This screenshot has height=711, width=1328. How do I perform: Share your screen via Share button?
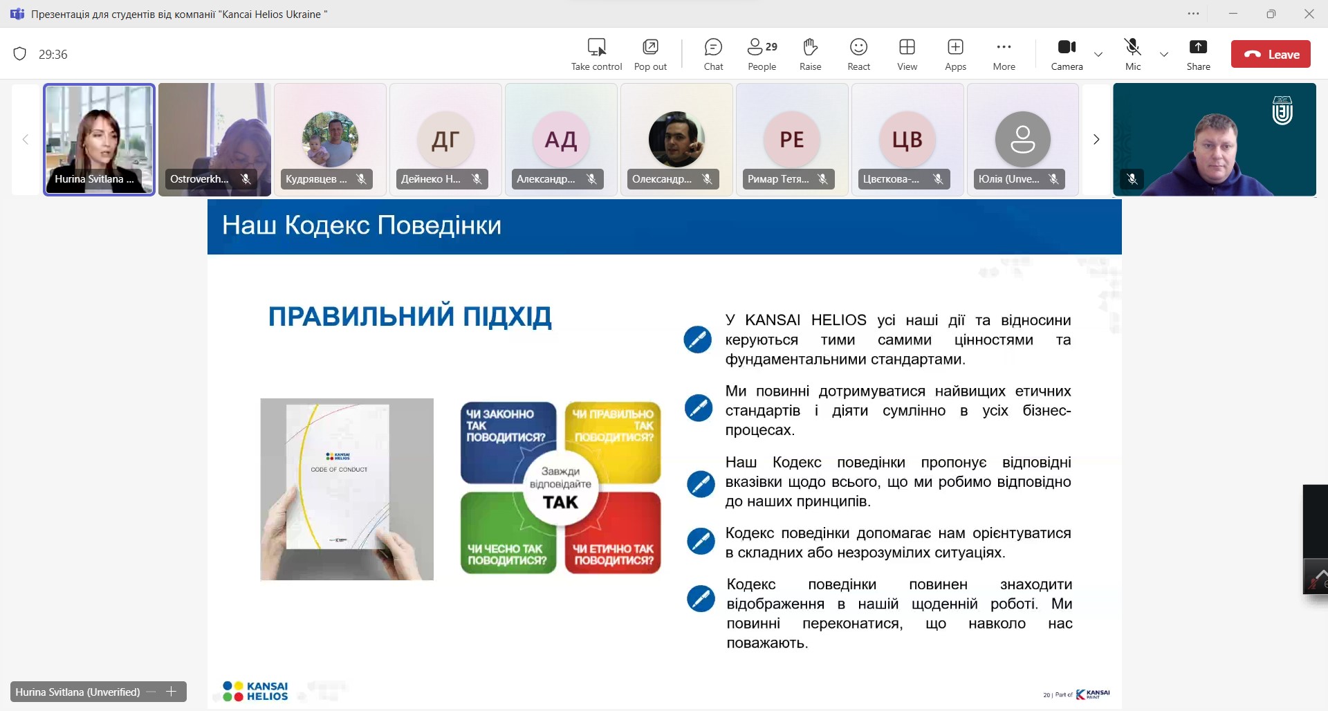click(1198, 54)
